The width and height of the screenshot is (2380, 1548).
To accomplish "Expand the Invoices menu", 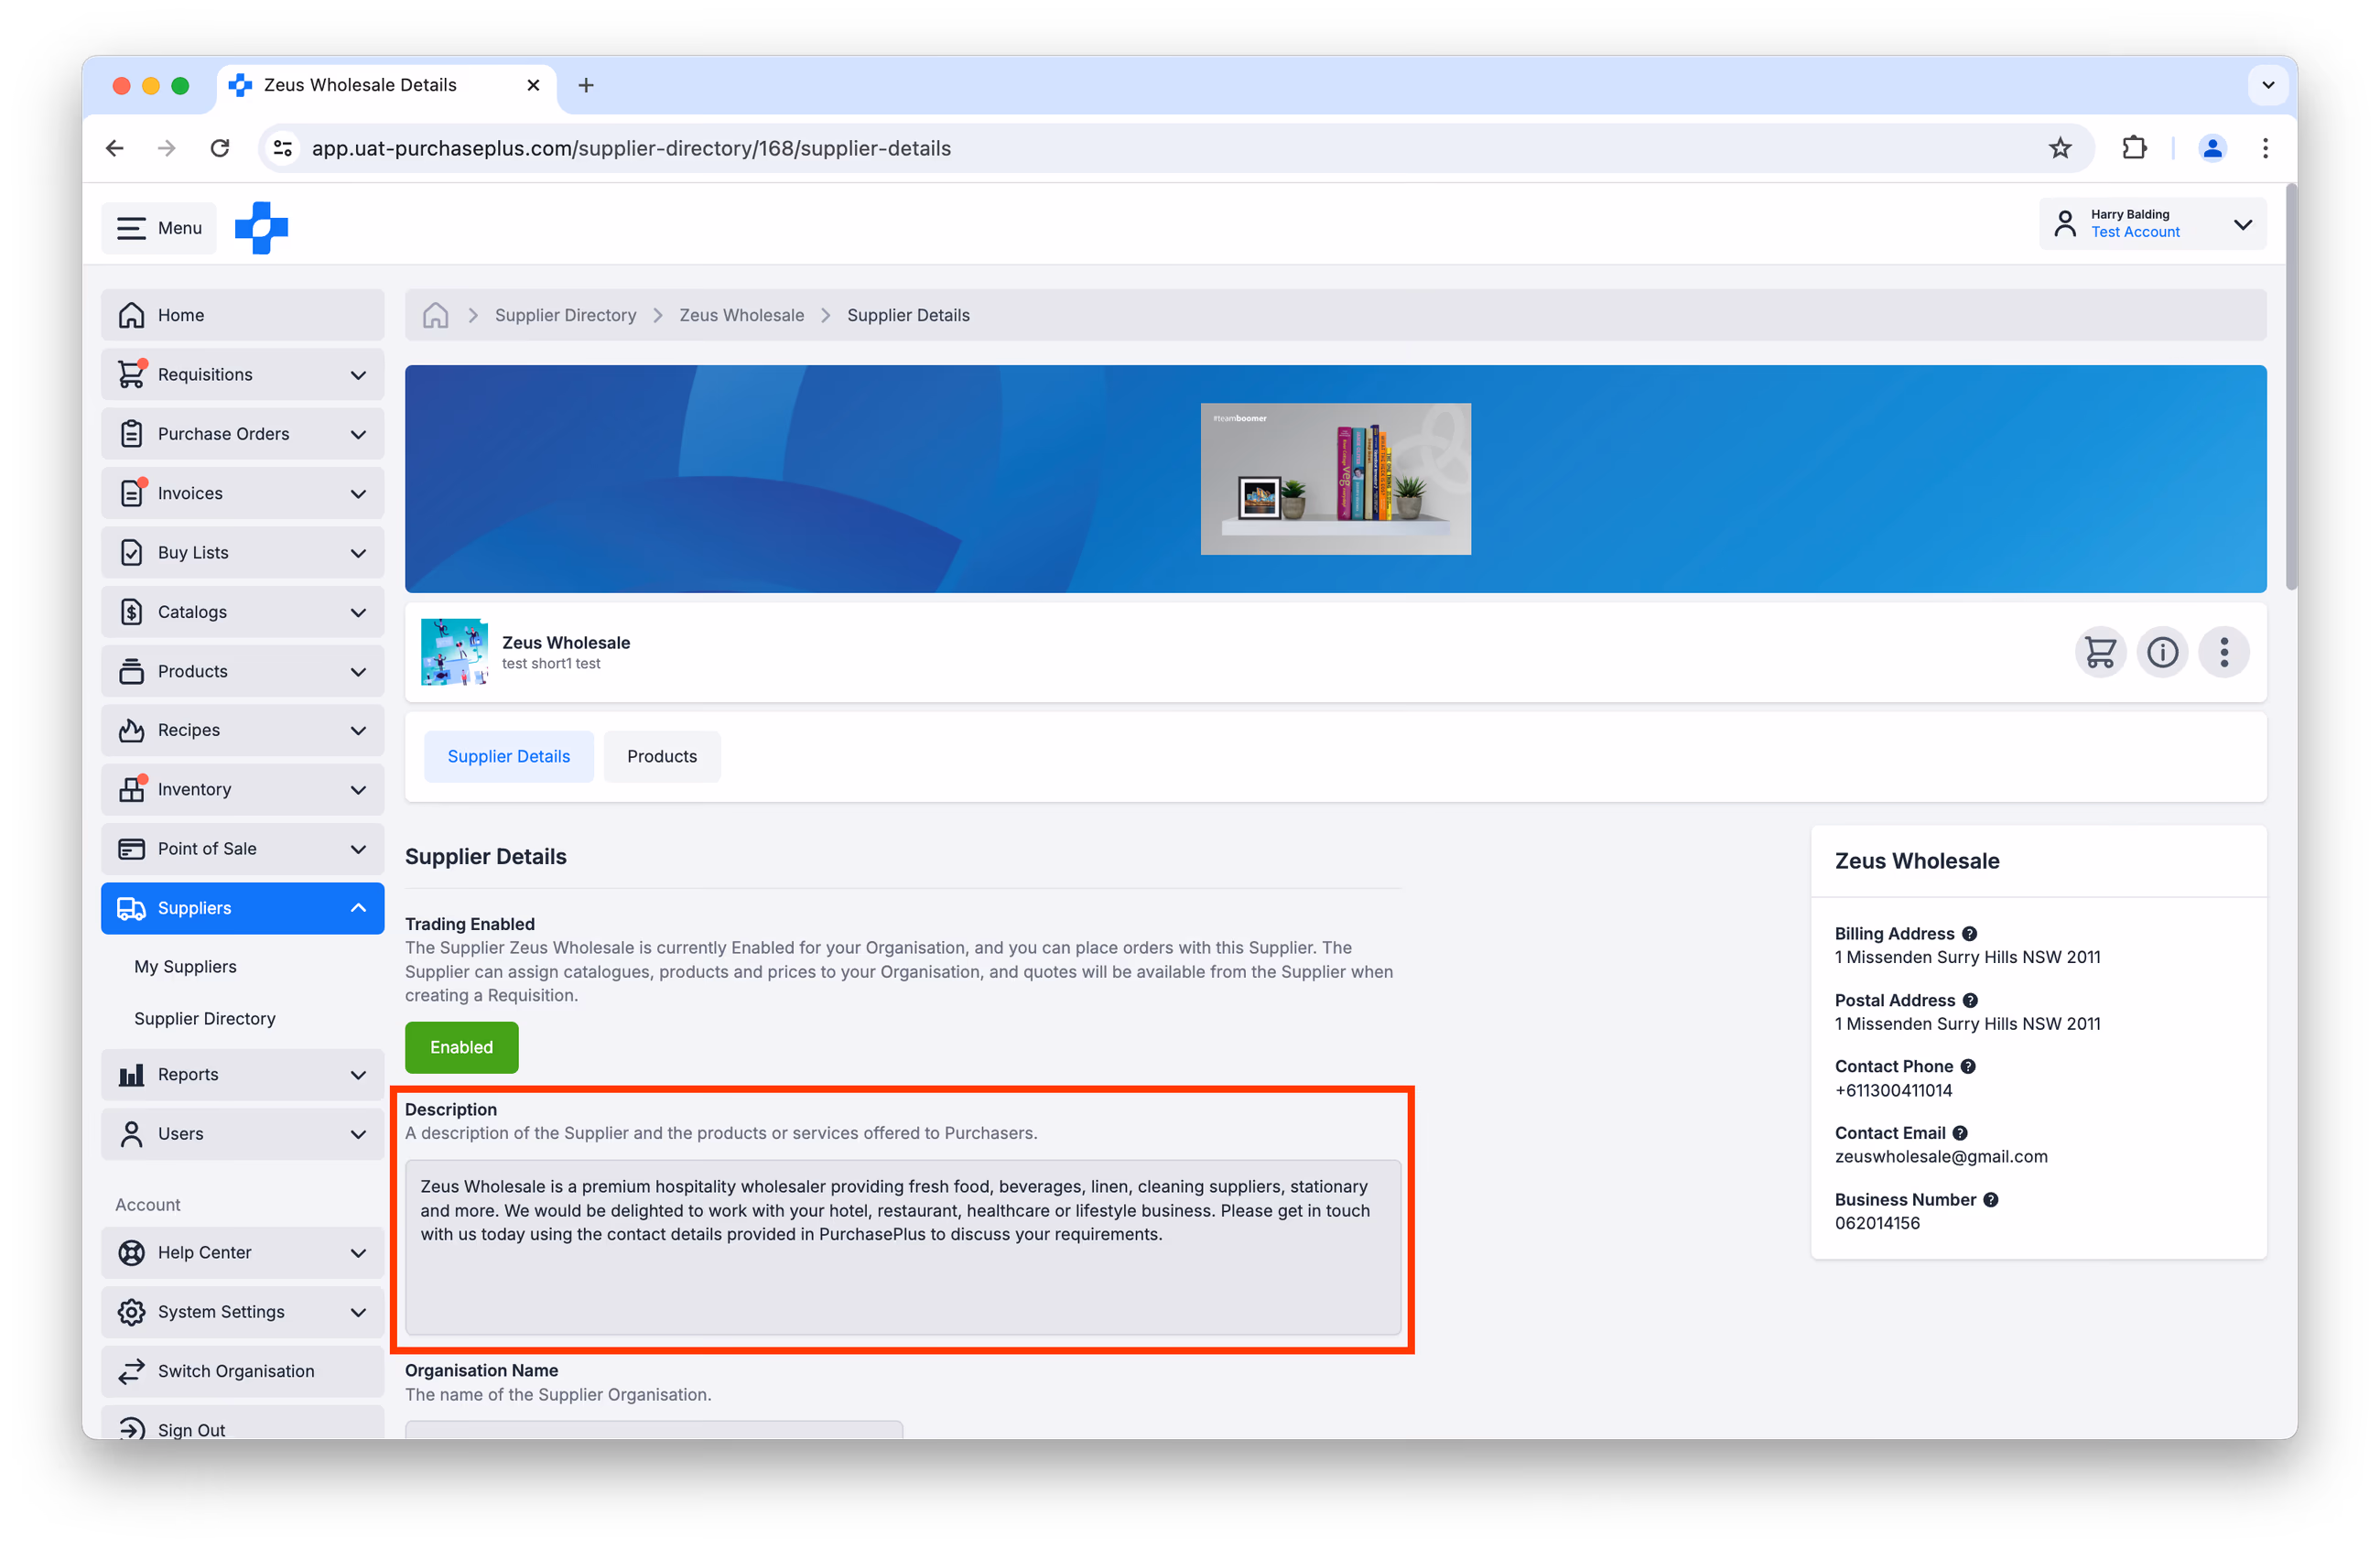I will click(243, 493).
